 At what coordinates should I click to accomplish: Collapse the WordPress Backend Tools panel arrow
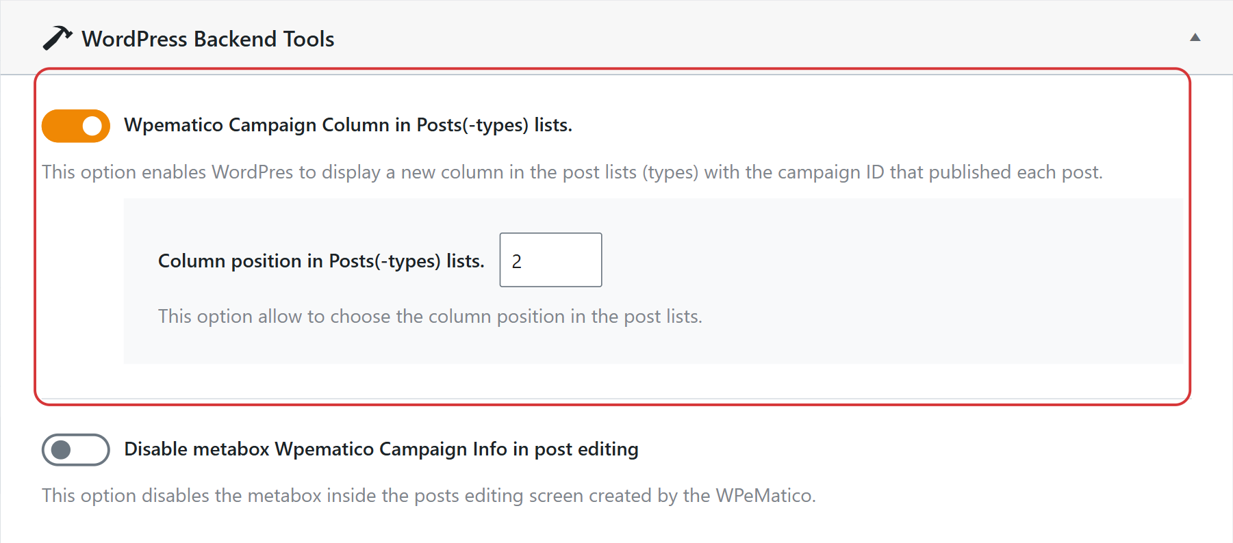[x=1195, y=38]
